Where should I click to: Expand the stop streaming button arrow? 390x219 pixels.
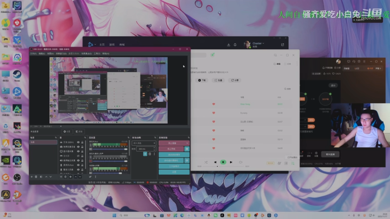(187, 143)
